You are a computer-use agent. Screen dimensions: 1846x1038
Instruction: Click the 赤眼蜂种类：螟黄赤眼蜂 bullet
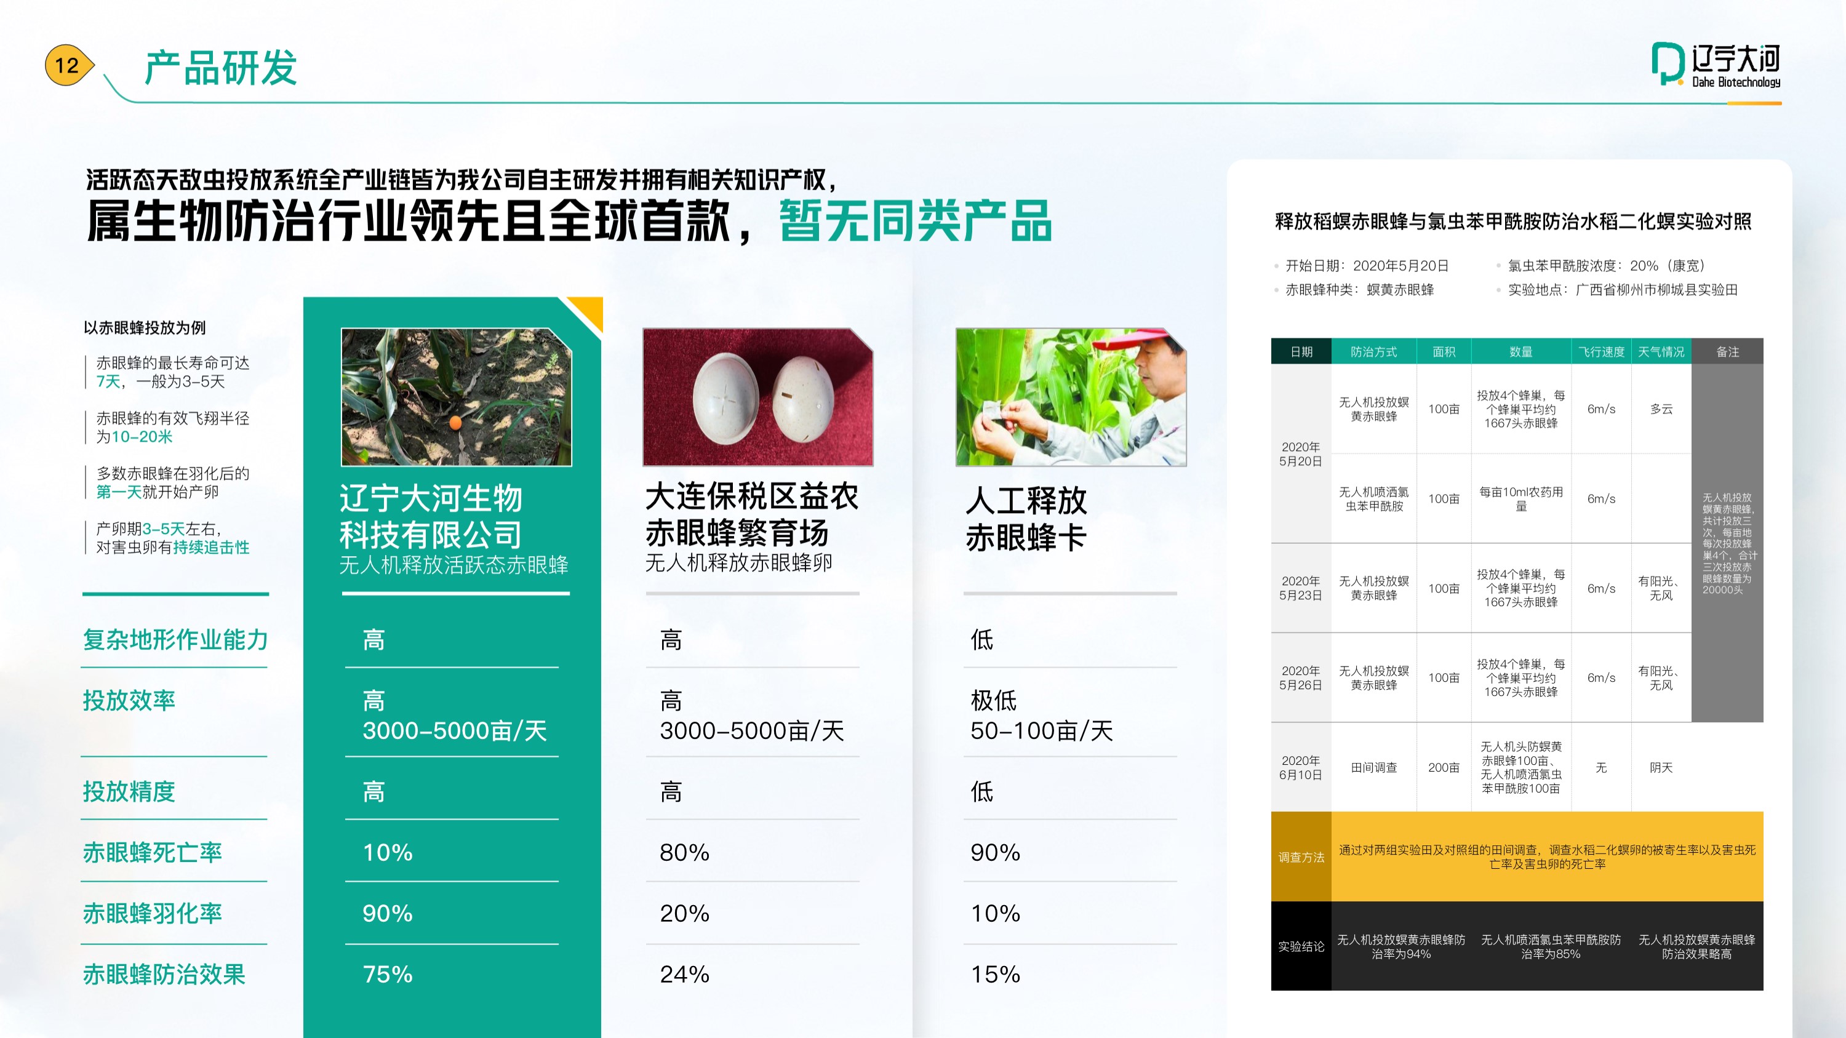click(x=1359, y=289)
